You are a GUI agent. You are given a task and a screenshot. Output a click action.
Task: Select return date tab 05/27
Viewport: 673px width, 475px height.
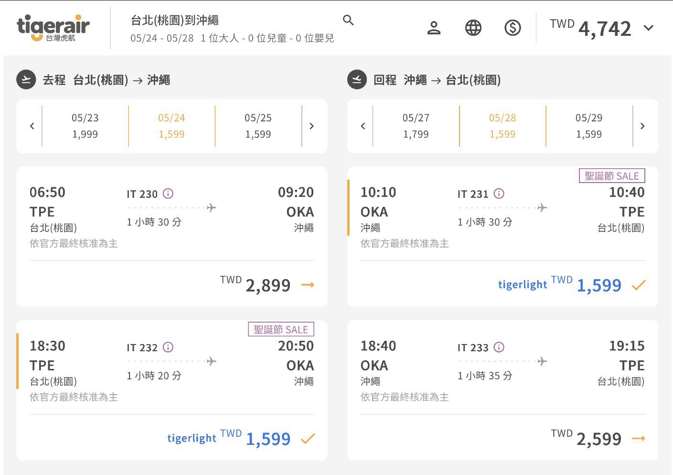point(416,126)
